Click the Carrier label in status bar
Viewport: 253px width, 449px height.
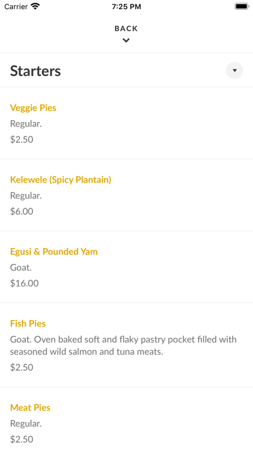16,6
